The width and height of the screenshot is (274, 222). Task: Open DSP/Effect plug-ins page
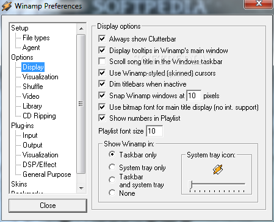40,165
